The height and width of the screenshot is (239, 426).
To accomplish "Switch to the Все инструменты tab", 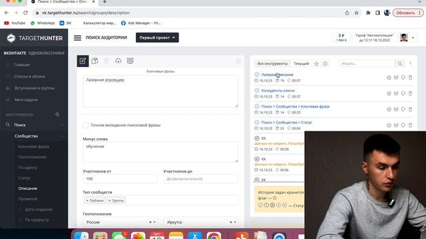I will pos(272,64).
